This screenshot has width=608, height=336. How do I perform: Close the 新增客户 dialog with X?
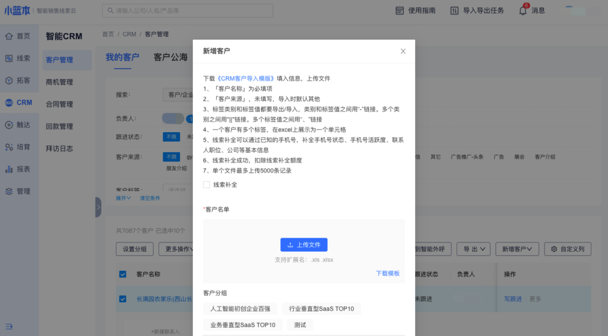(x=403, y=52)
